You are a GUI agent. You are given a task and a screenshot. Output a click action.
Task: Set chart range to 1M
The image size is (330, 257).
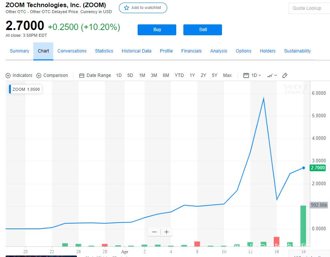(142, 75)
